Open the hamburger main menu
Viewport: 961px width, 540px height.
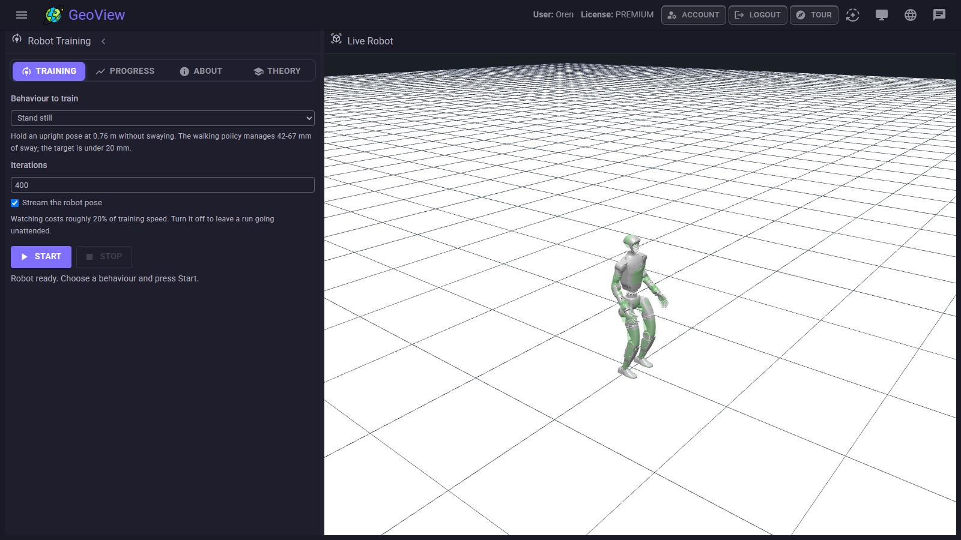tap(22, 15)
